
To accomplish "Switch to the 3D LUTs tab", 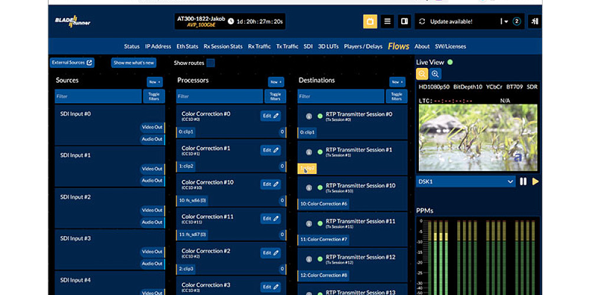I will [328, 47].
